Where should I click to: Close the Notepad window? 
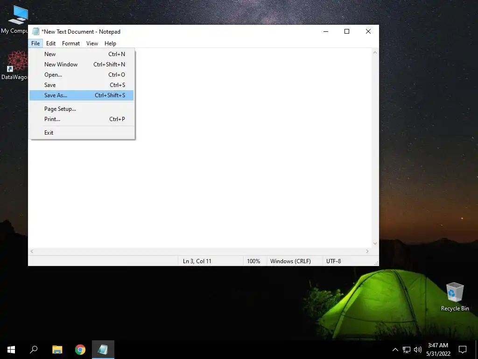(368, 31)
